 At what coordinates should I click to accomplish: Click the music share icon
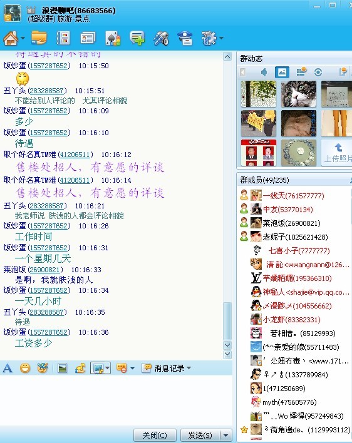click(x=80, y=368)
